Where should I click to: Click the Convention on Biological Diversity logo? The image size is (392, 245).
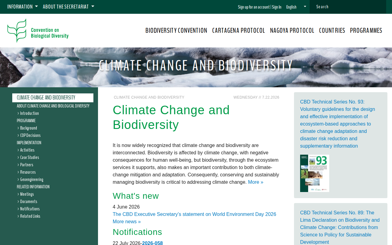(38, 31)
